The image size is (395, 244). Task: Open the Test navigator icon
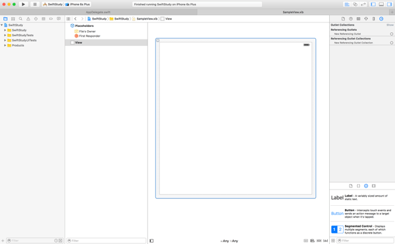coord(36,19)
